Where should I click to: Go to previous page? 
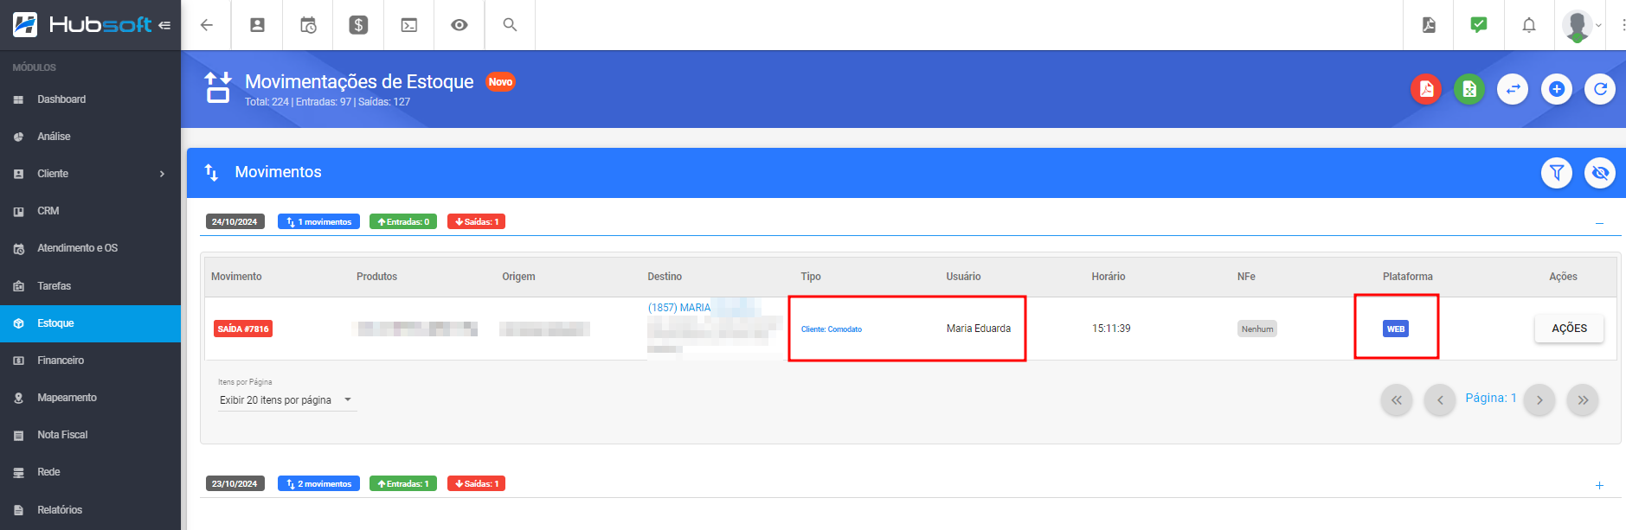coord(1440,400)
